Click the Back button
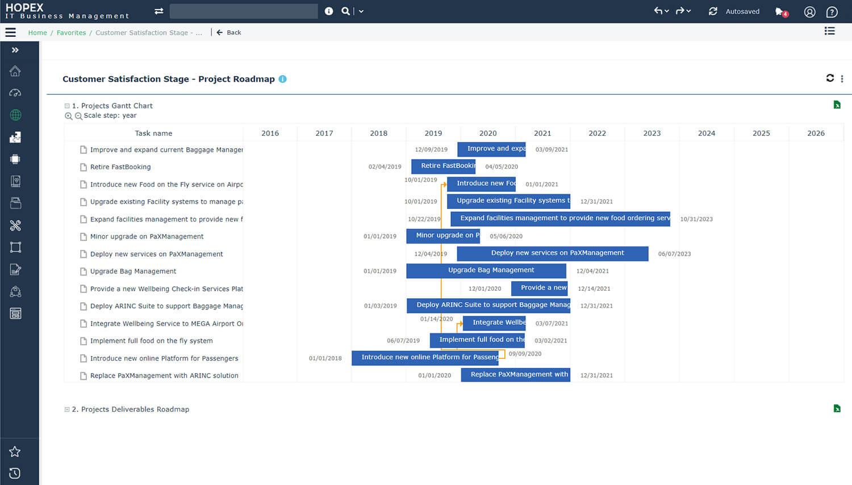 229,32
